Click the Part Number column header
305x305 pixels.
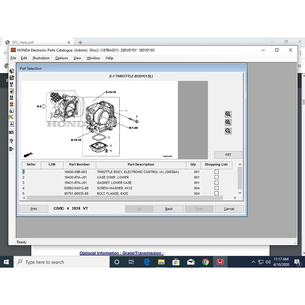79,165
